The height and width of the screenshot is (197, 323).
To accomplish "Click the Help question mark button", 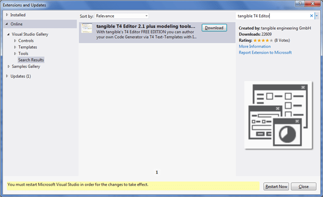I will pyautogui.click(x=300, y=4).
